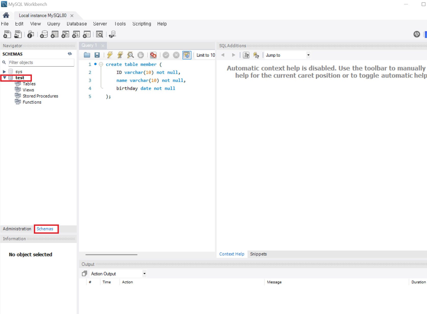427x314 pixels.
Task: Execute the whole SQL script
Action: pyautogui.click(x=110, y=55)
